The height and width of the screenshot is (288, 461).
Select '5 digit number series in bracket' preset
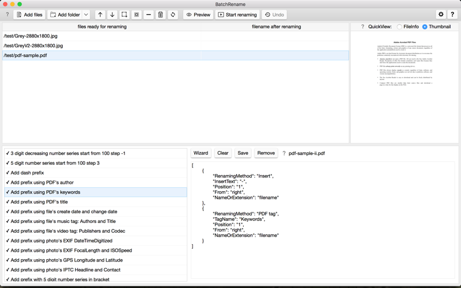(96, 279)
